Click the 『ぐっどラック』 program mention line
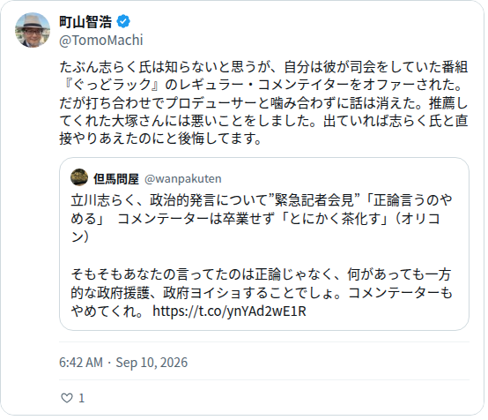This screenshot has width=488, height=420. point(262,85)
